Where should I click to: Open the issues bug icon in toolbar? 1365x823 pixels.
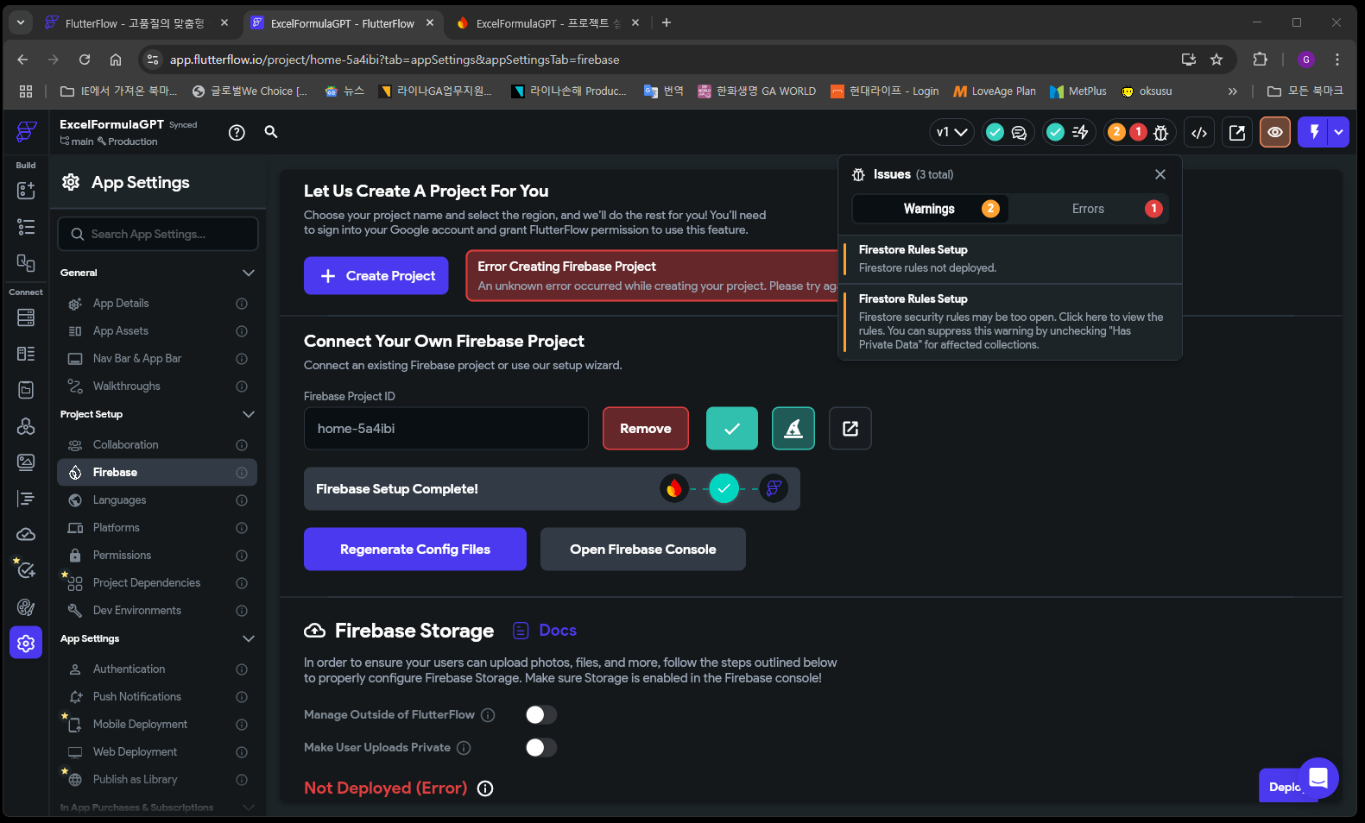(1161, 132)
